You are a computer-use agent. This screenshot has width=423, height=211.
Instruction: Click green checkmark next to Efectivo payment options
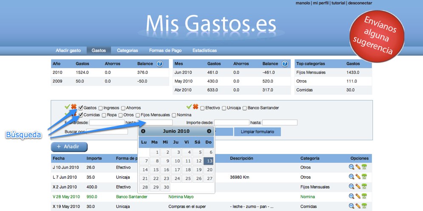pyautogui.click(x=189, y=107)
